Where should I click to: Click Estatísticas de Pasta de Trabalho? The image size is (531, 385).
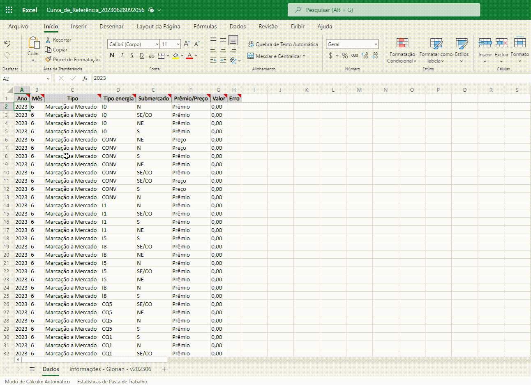tap(112, 381)
